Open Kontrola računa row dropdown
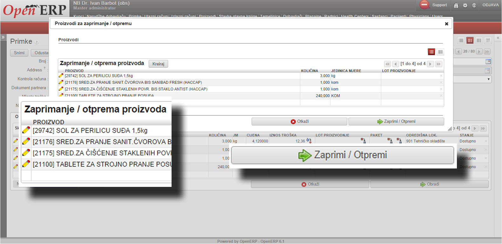Image resolution: width=502 pixels, height=244 pixels. click(489, 79)
